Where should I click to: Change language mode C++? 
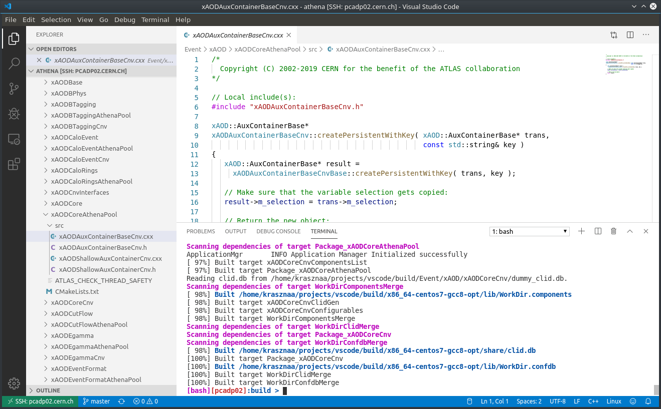(x=593, y=401)
